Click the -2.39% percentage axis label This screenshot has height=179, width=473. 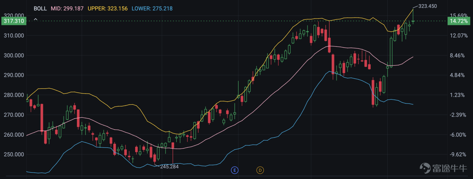point(458,115)
